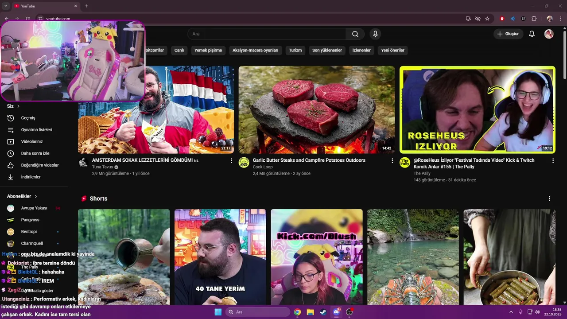The width and height of the screenshot is (567, 319).
Task: Start voice search with the microphone icon
Action: tap(375, 34)
